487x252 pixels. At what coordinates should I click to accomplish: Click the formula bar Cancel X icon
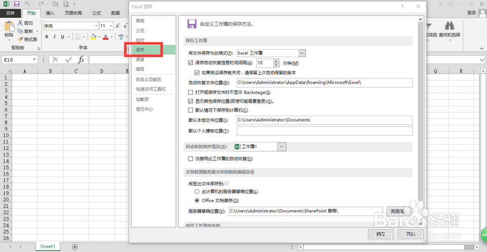[x=56, y=59]
